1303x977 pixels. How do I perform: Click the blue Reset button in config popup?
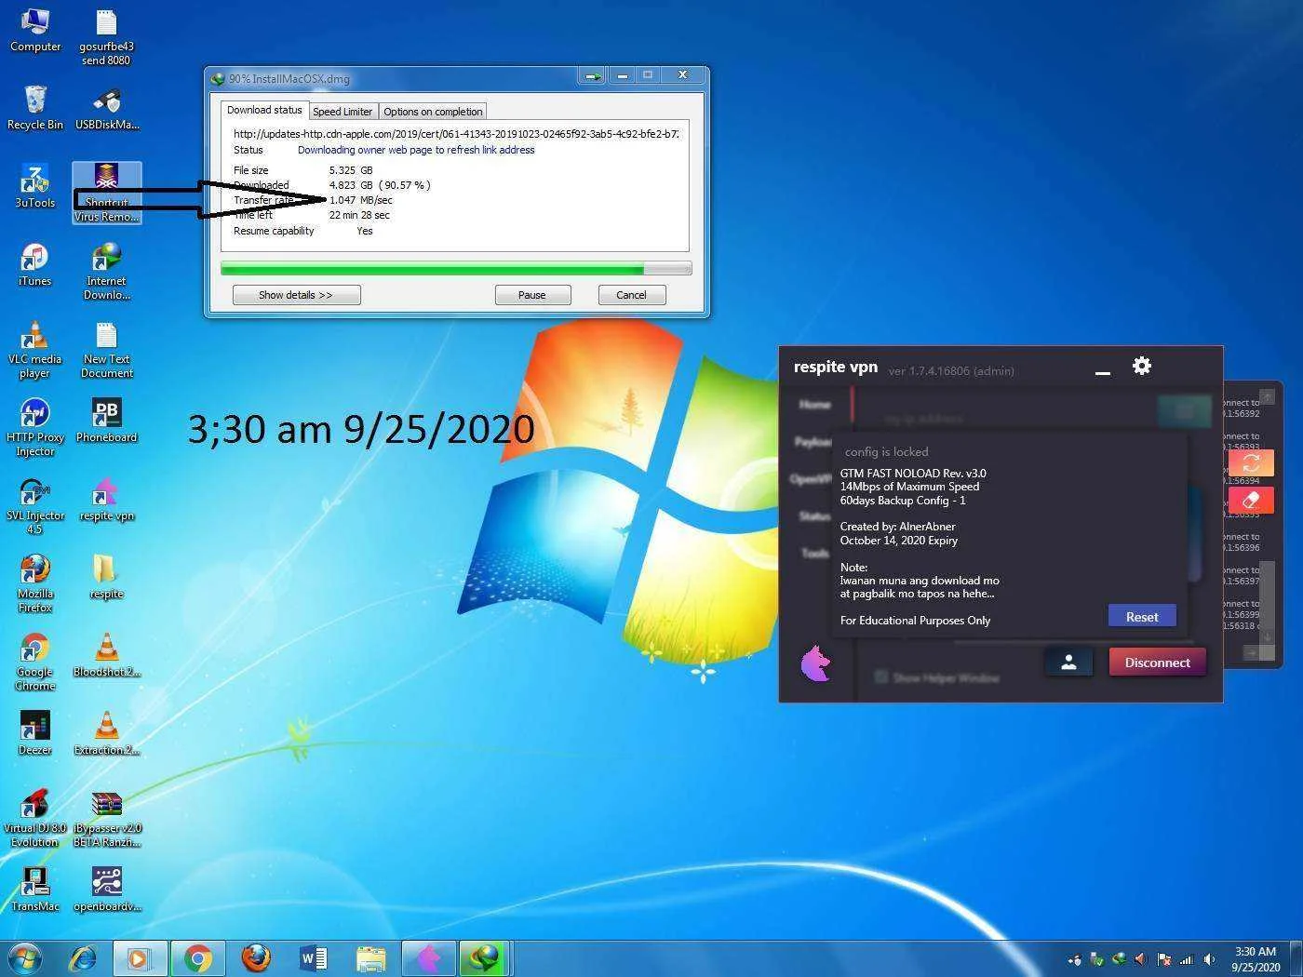(1142, 616)
